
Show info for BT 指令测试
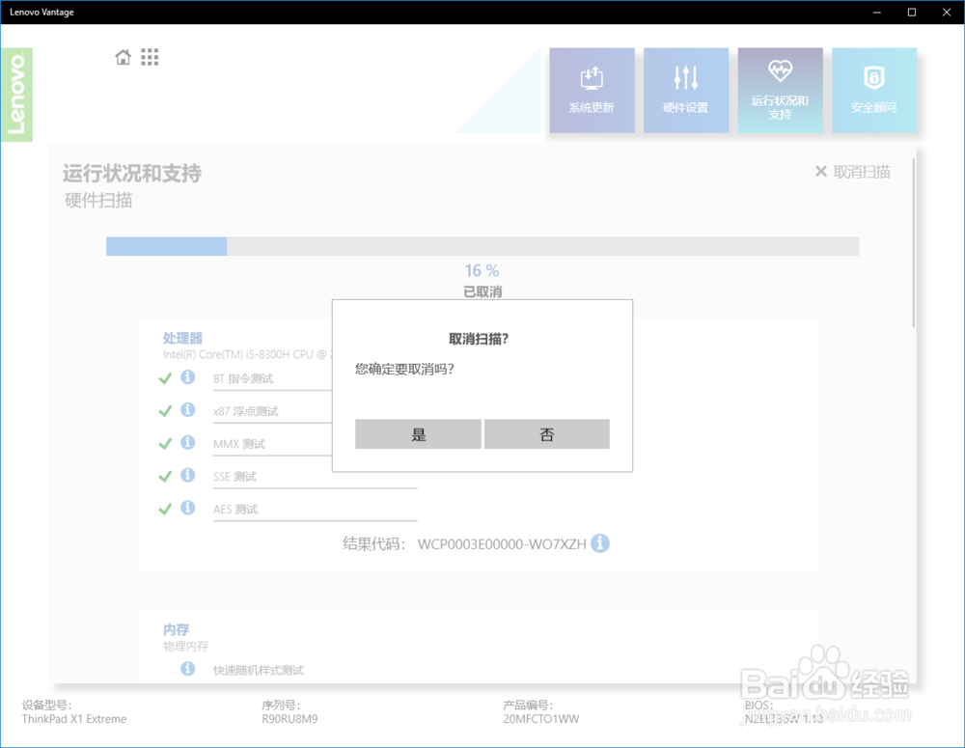188,376
